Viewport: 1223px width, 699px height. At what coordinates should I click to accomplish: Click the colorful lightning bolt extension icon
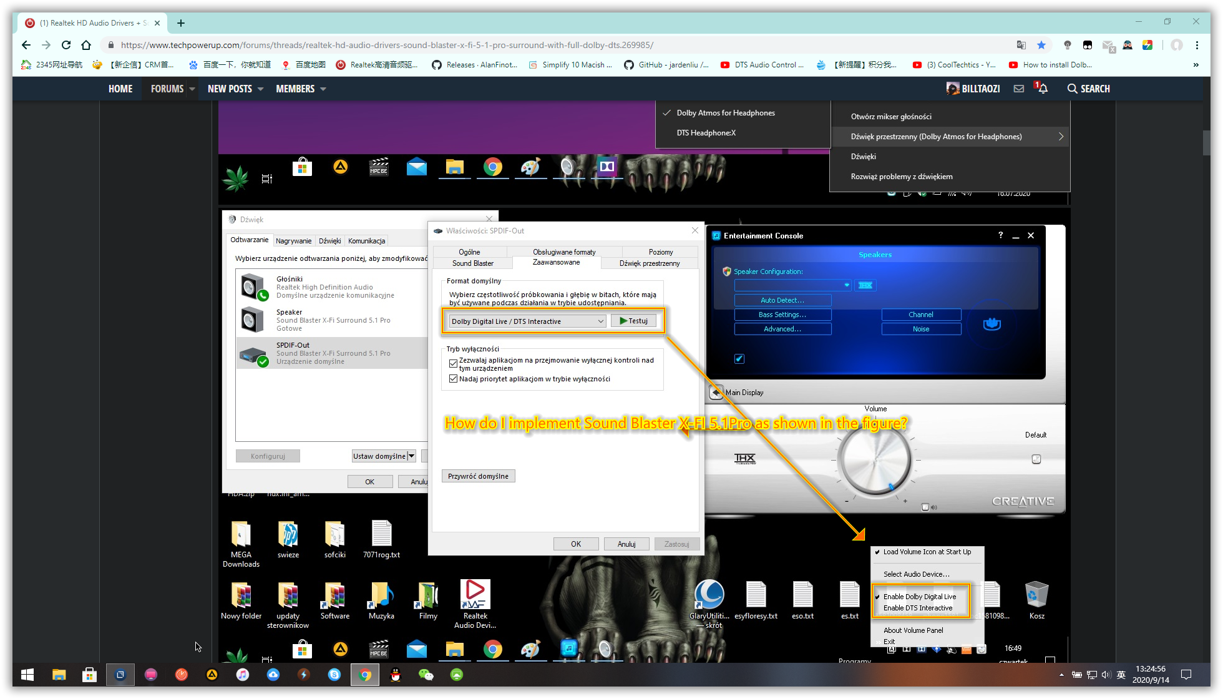(x=1147, y=45)
